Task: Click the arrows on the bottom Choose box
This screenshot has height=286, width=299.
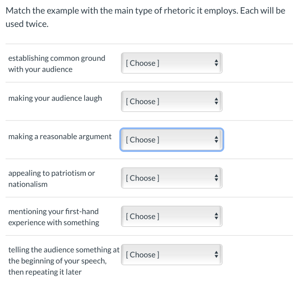Action: tap(216, 255)
